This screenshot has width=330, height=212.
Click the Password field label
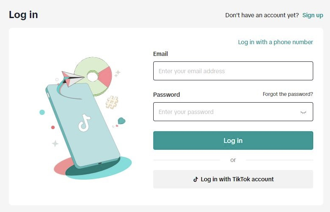point(166,95)
